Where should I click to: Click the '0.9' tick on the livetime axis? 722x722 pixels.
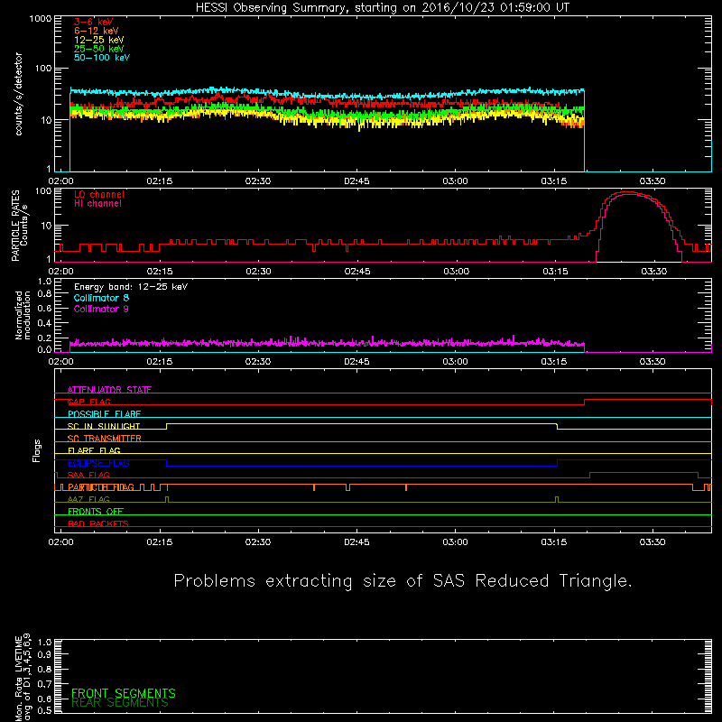(x=44, y=654)
